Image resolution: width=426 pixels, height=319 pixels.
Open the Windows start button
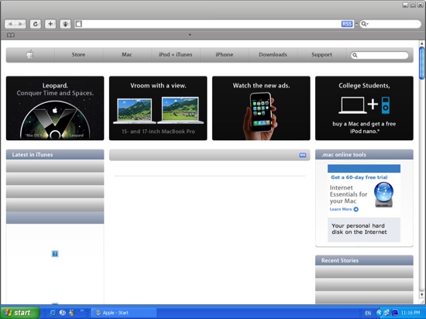pyautogui.click(x=20, y=313)
